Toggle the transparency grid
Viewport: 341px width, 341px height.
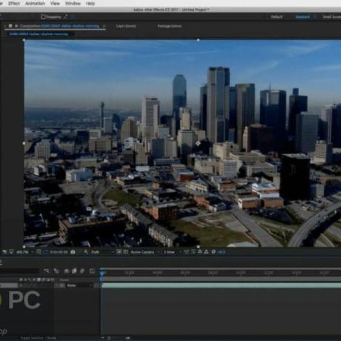[126, 252]
